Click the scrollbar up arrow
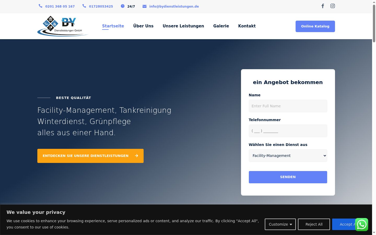The height and width of the screenshot is (235, 376). pyautogui.click(x=374, y=2)
